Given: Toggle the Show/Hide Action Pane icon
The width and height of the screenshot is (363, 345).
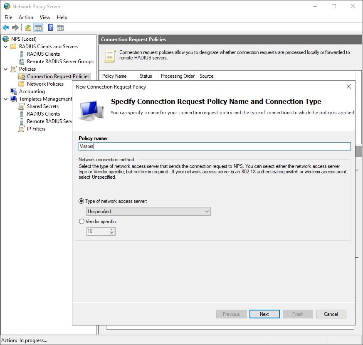Looking at the screenshot, I should tap(60, 28).
